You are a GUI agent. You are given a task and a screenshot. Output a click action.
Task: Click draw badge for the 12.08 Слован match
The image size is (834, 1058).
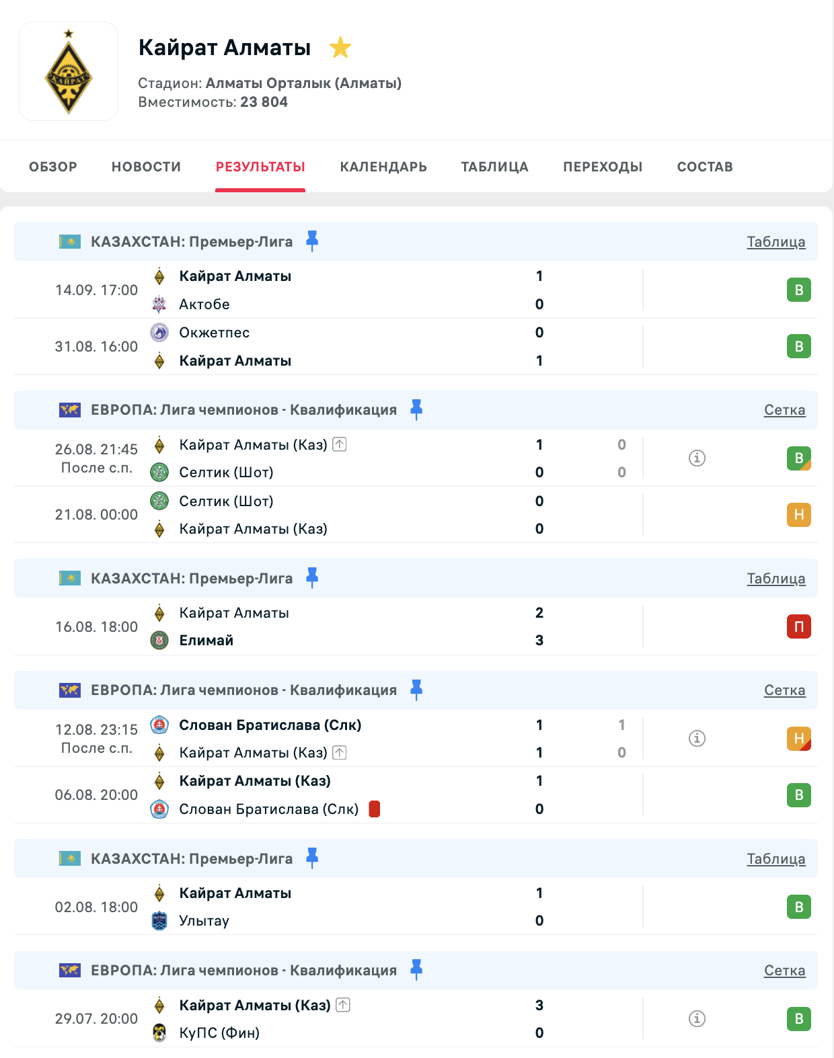(799, 739)
